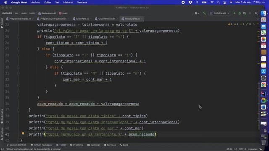Screen dimensions: 269x151
Task: Open the Python Packages tool window
Action: [x=41, y=145]
